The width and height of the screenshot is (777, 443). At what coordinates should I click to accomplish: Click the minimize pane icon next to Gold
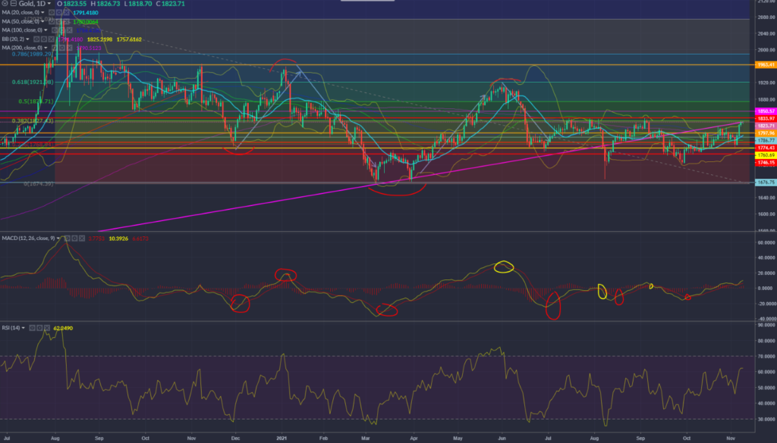(14, 4)
